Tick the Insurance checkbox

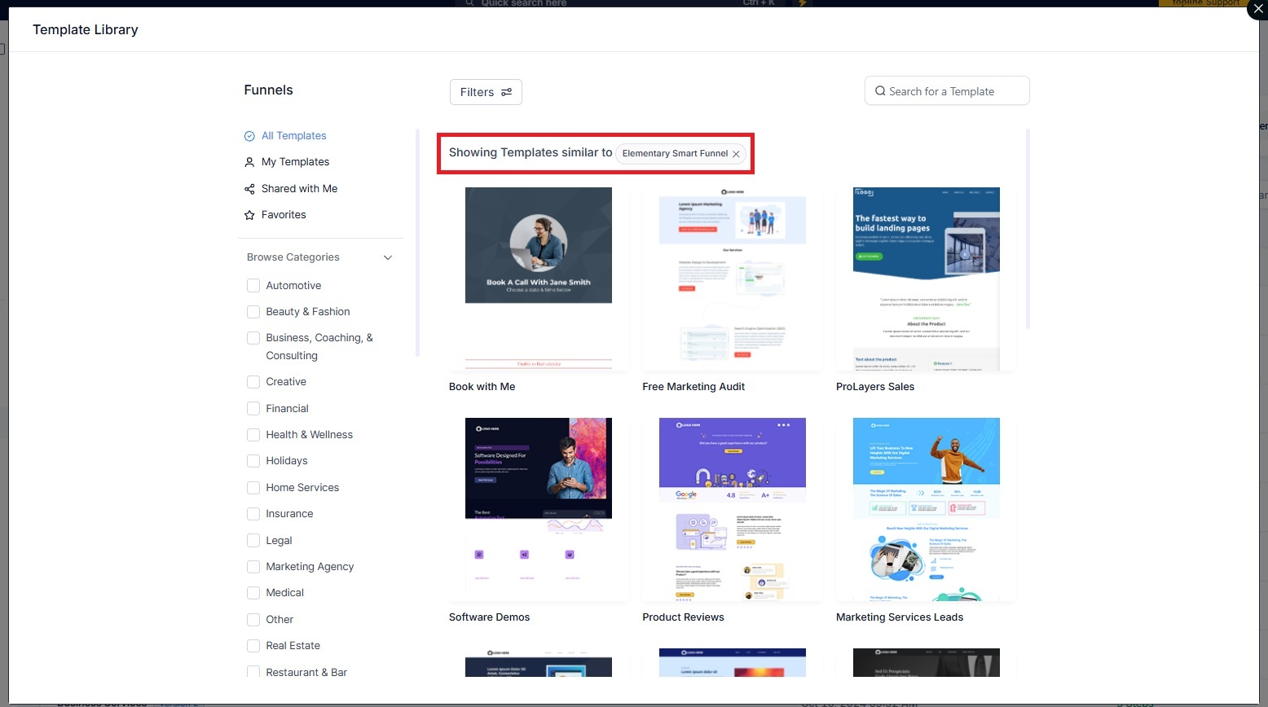point(253,514)
